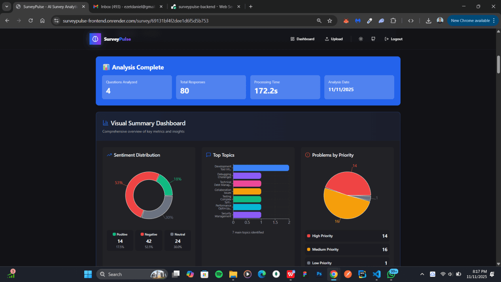Screen dimensions: 501x282
Task: Click the New Chrome available button
Action: coord(470,21)
